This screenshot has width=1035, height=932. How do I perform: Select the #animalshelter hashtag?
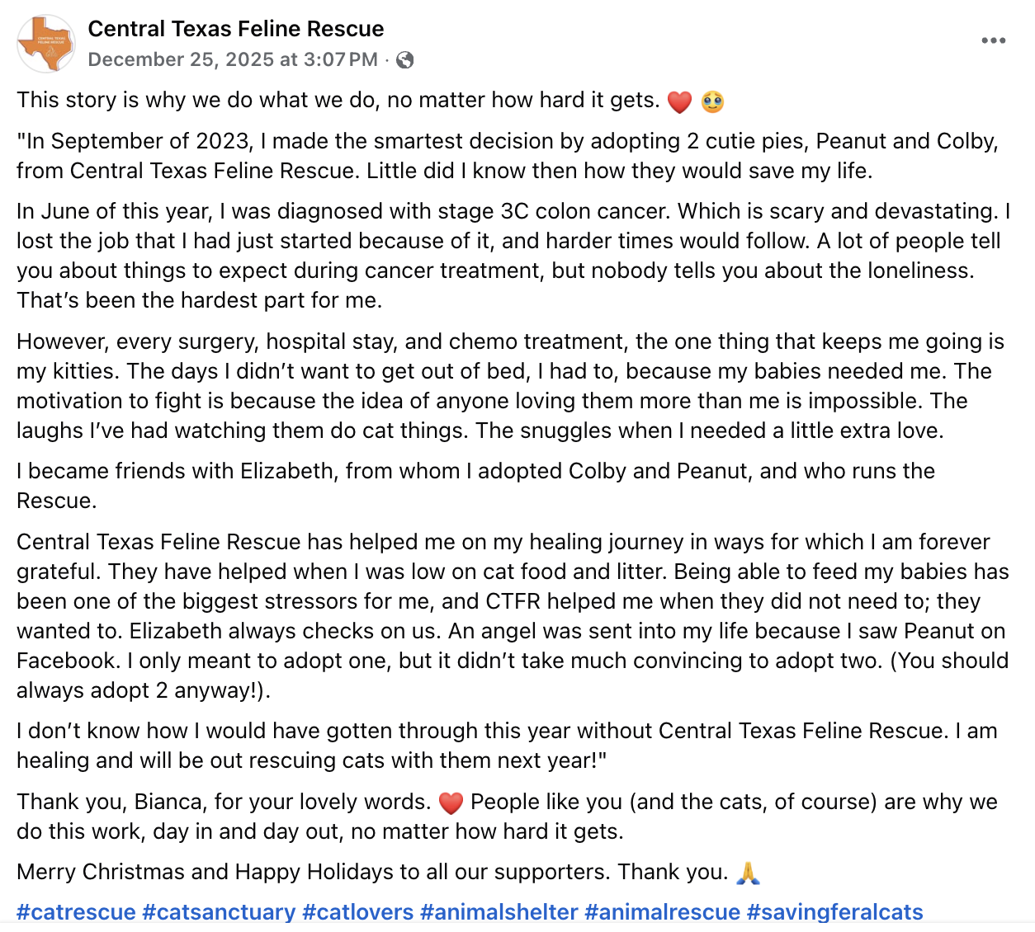pos(499,911)
